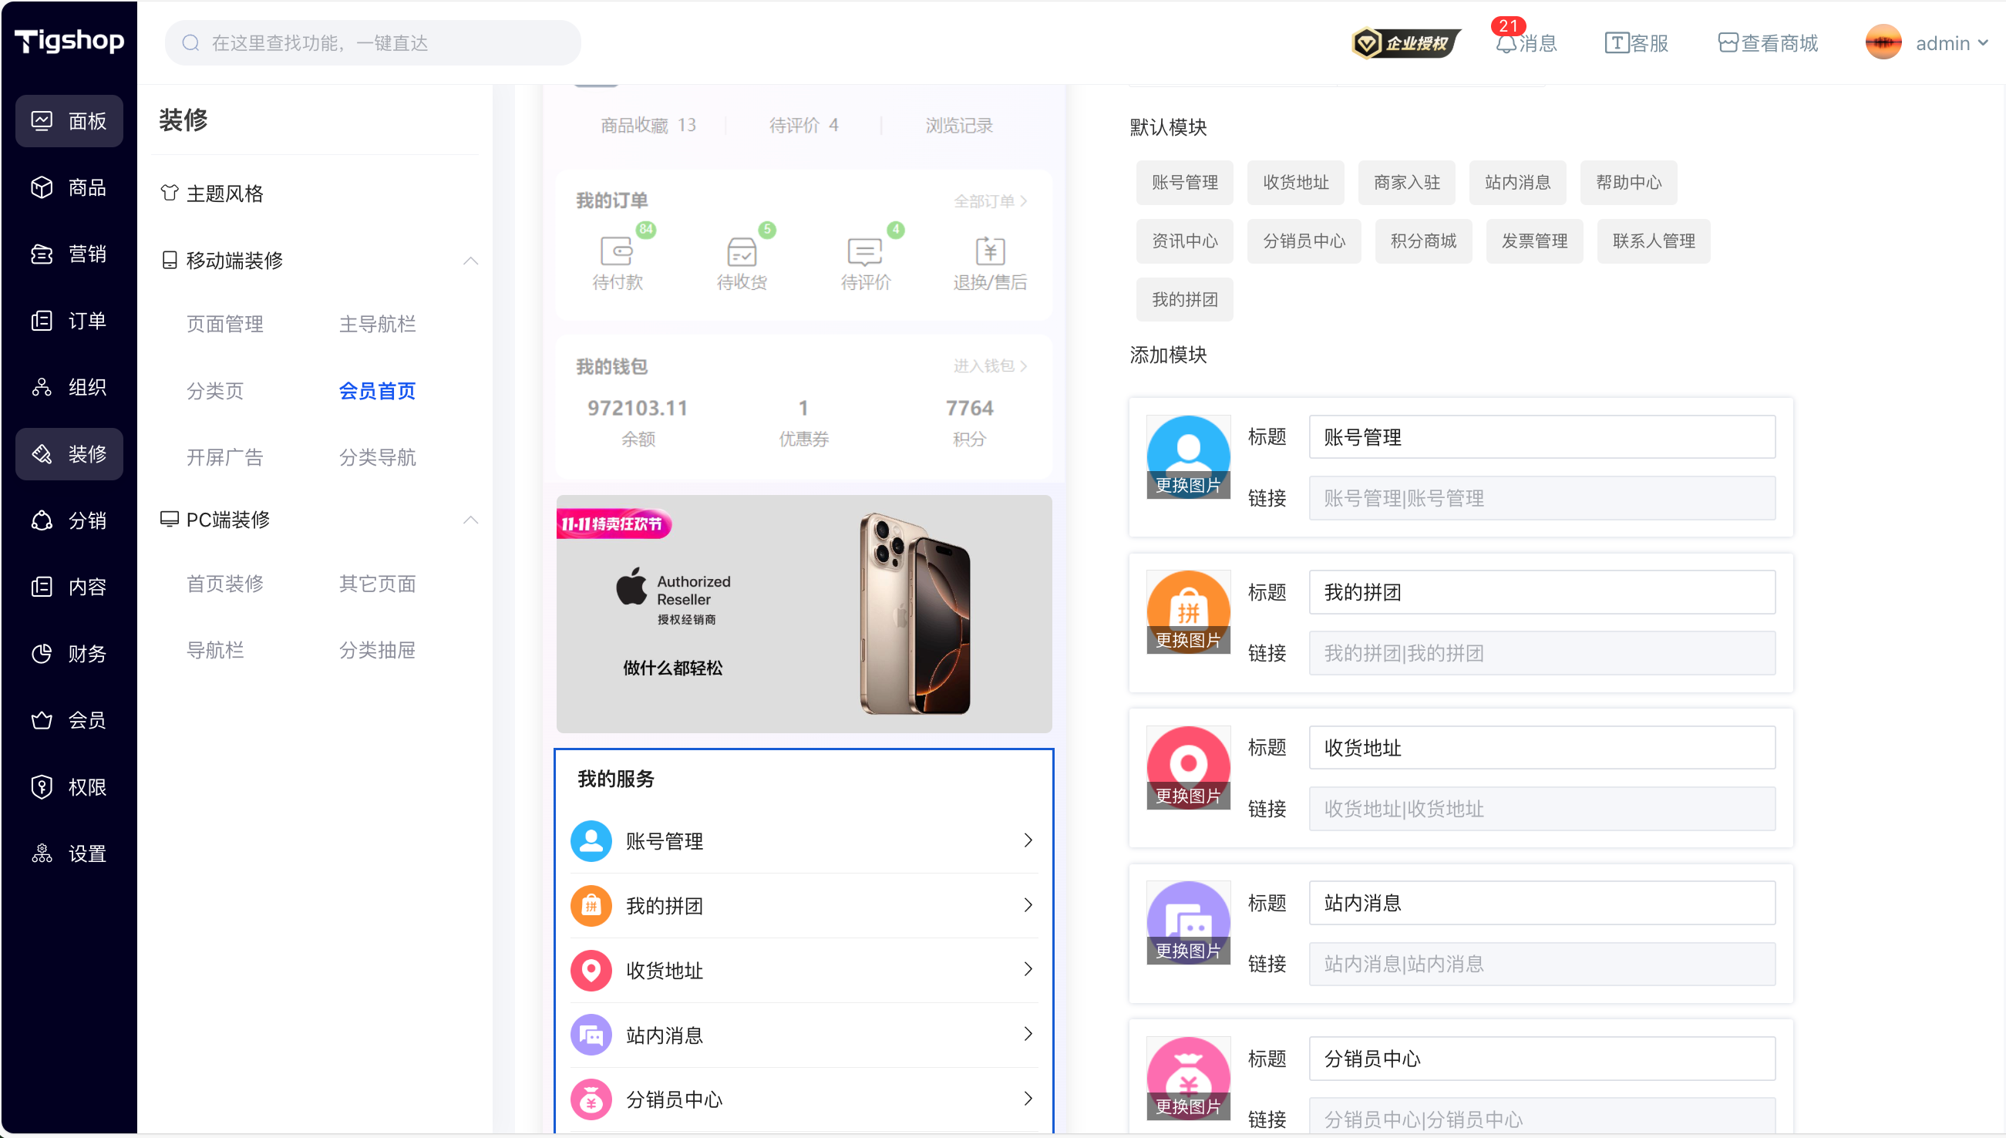The image size is (2006, 1138).
Task: Open the 内容 content sidebar section
Action: click(69, 587)
